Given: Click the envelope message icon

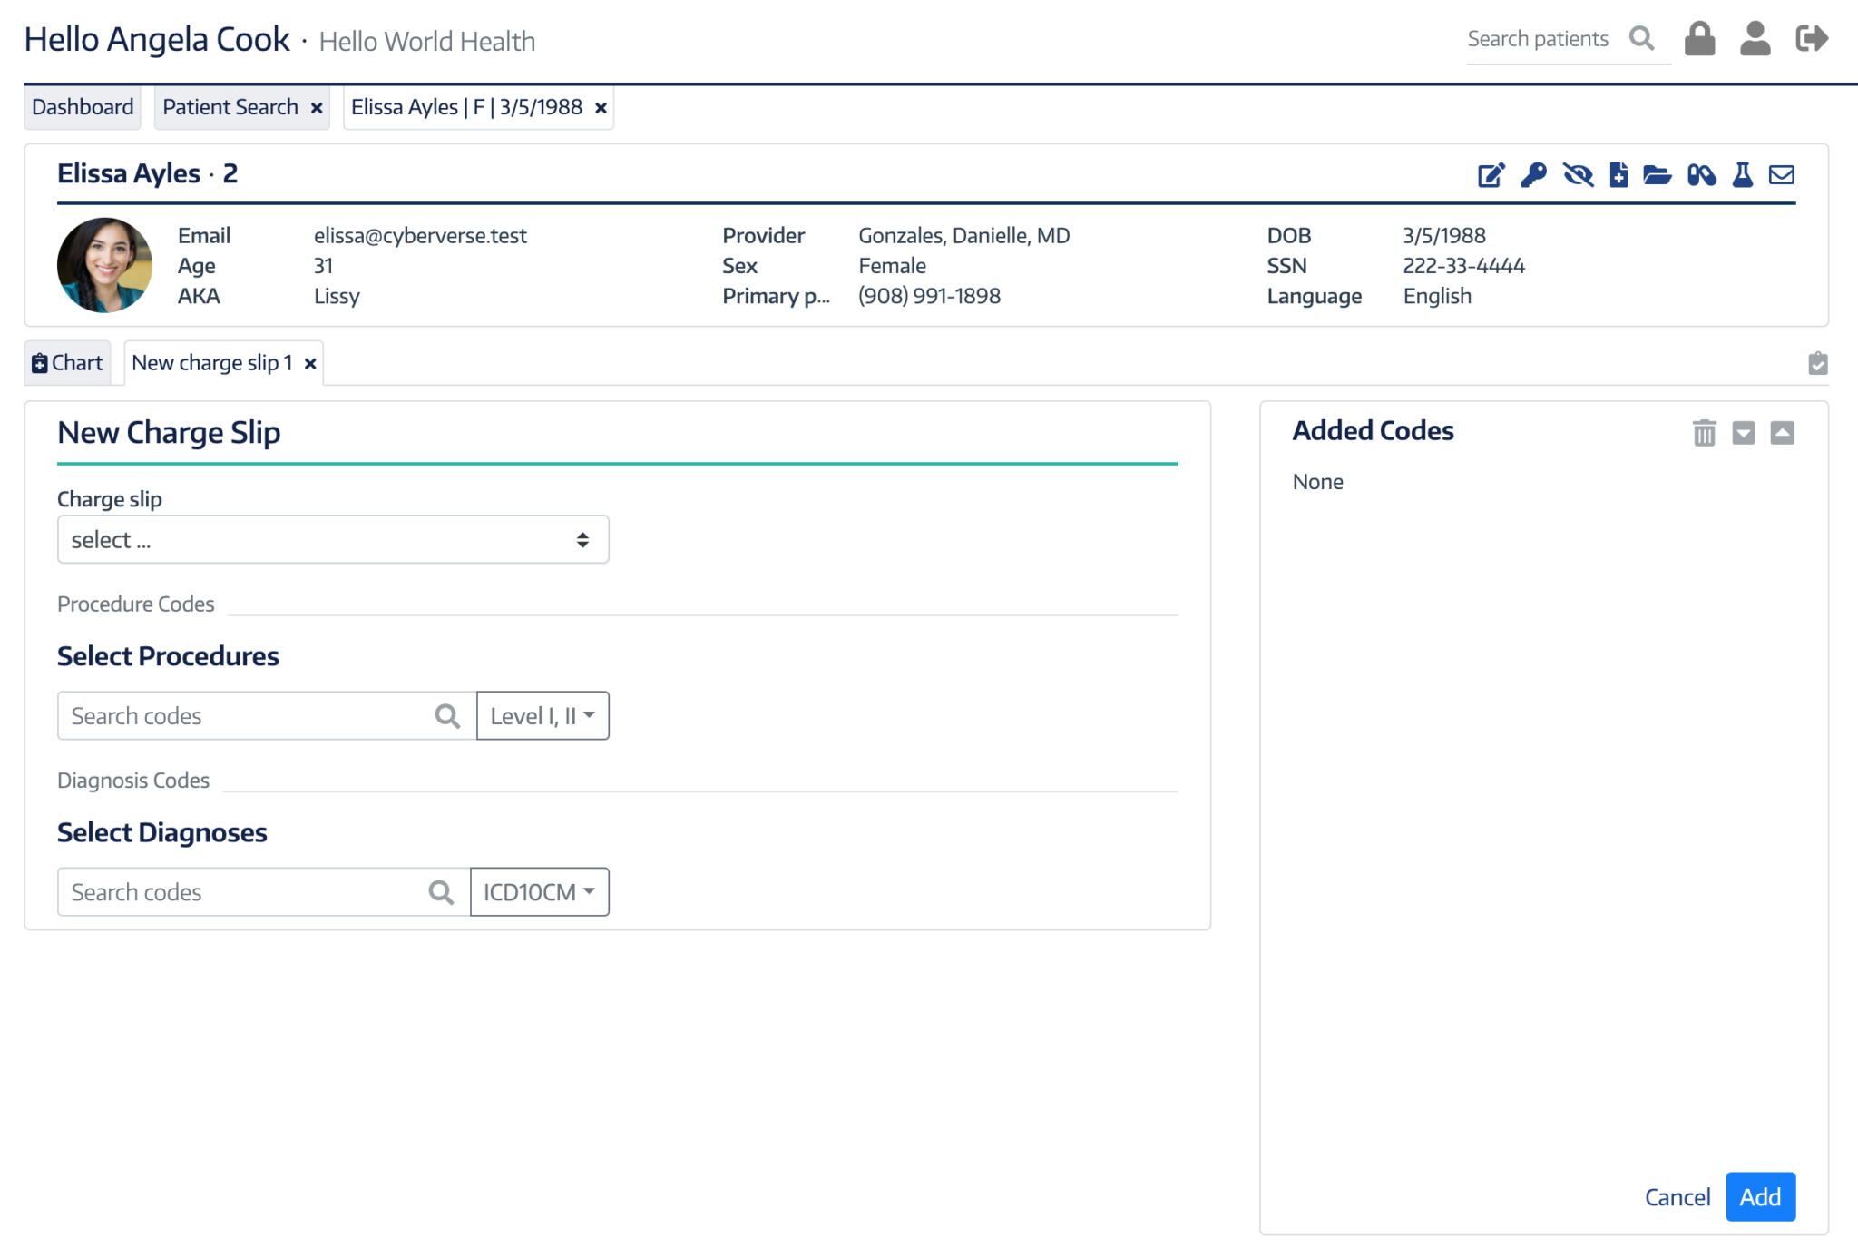Looking at the screenshot, I should tap(1782, 175).
